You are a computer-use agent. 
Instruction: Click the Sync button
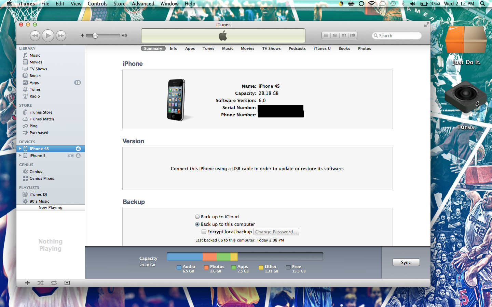tap(406, 262)
